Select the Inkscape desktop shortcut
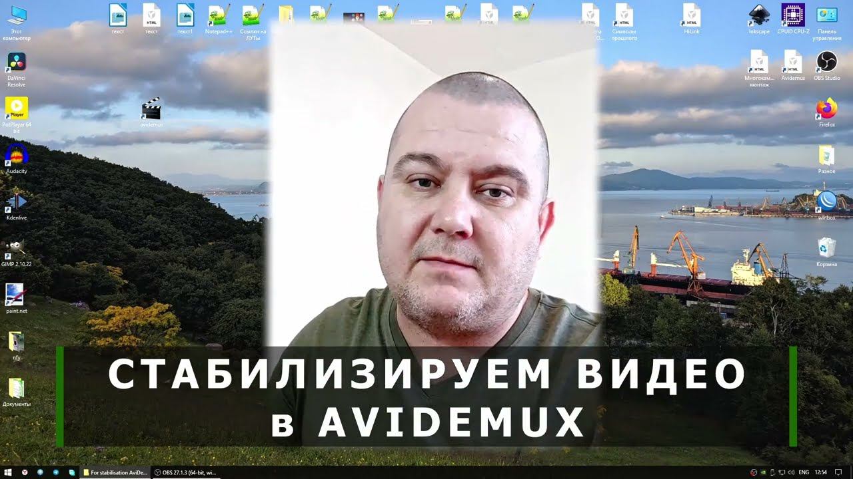 (759, 19)
